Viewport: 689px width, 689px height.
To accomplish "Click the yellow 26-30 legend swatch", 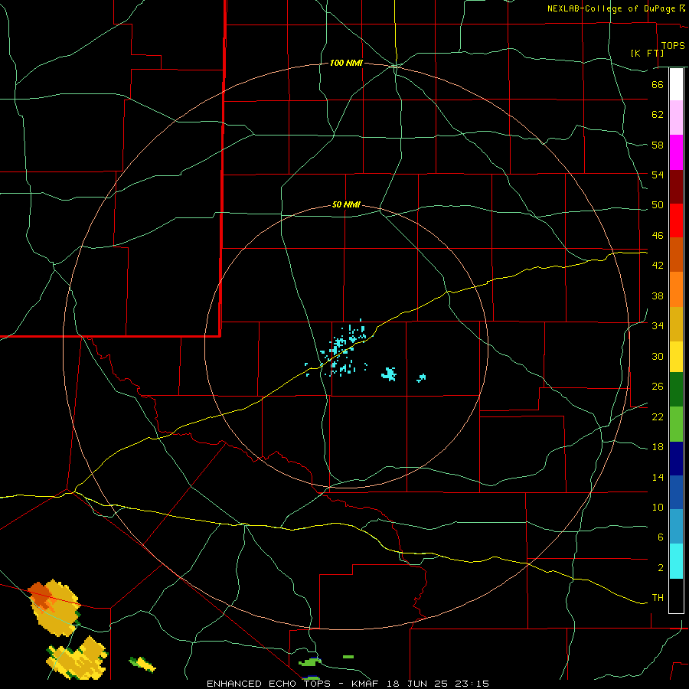I will pyautogui.click(x=676, y=357).
